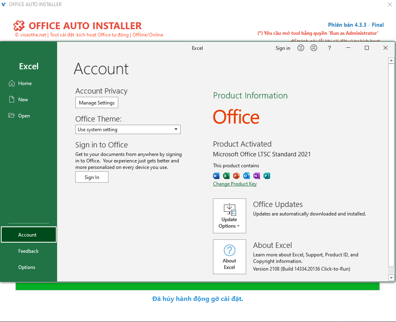Viewport: 396px width, 322px height.
Task: Select Home in the Excel sidebar
Action: 28,83
